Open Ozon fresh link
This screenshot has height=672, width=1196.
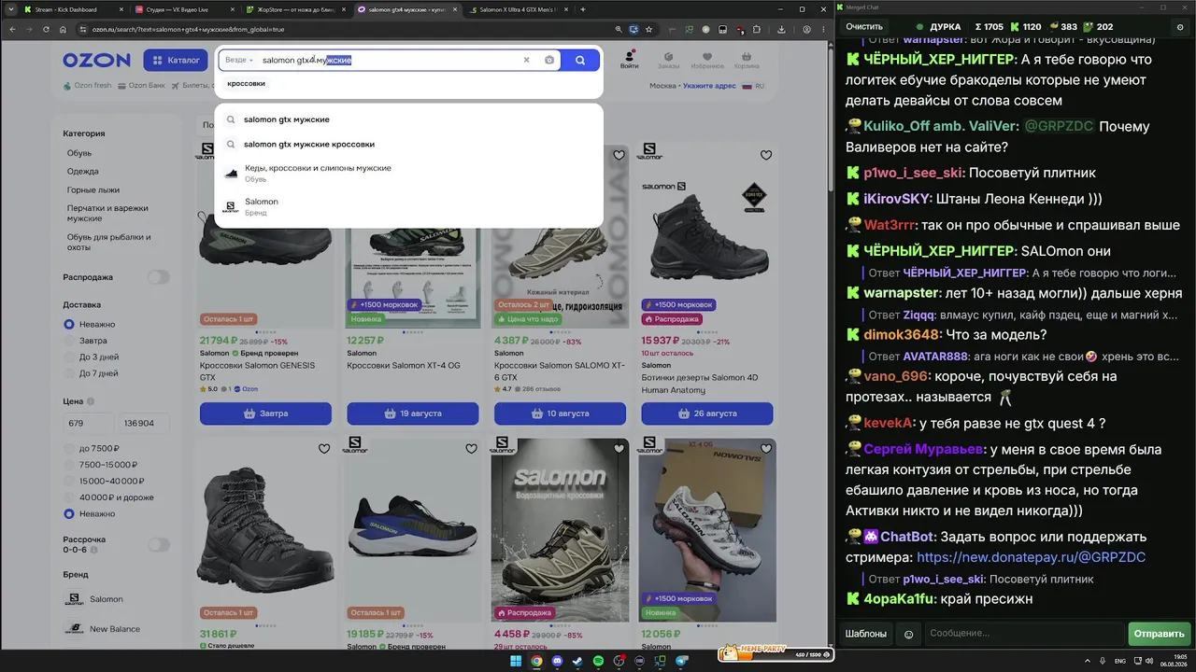88,86
